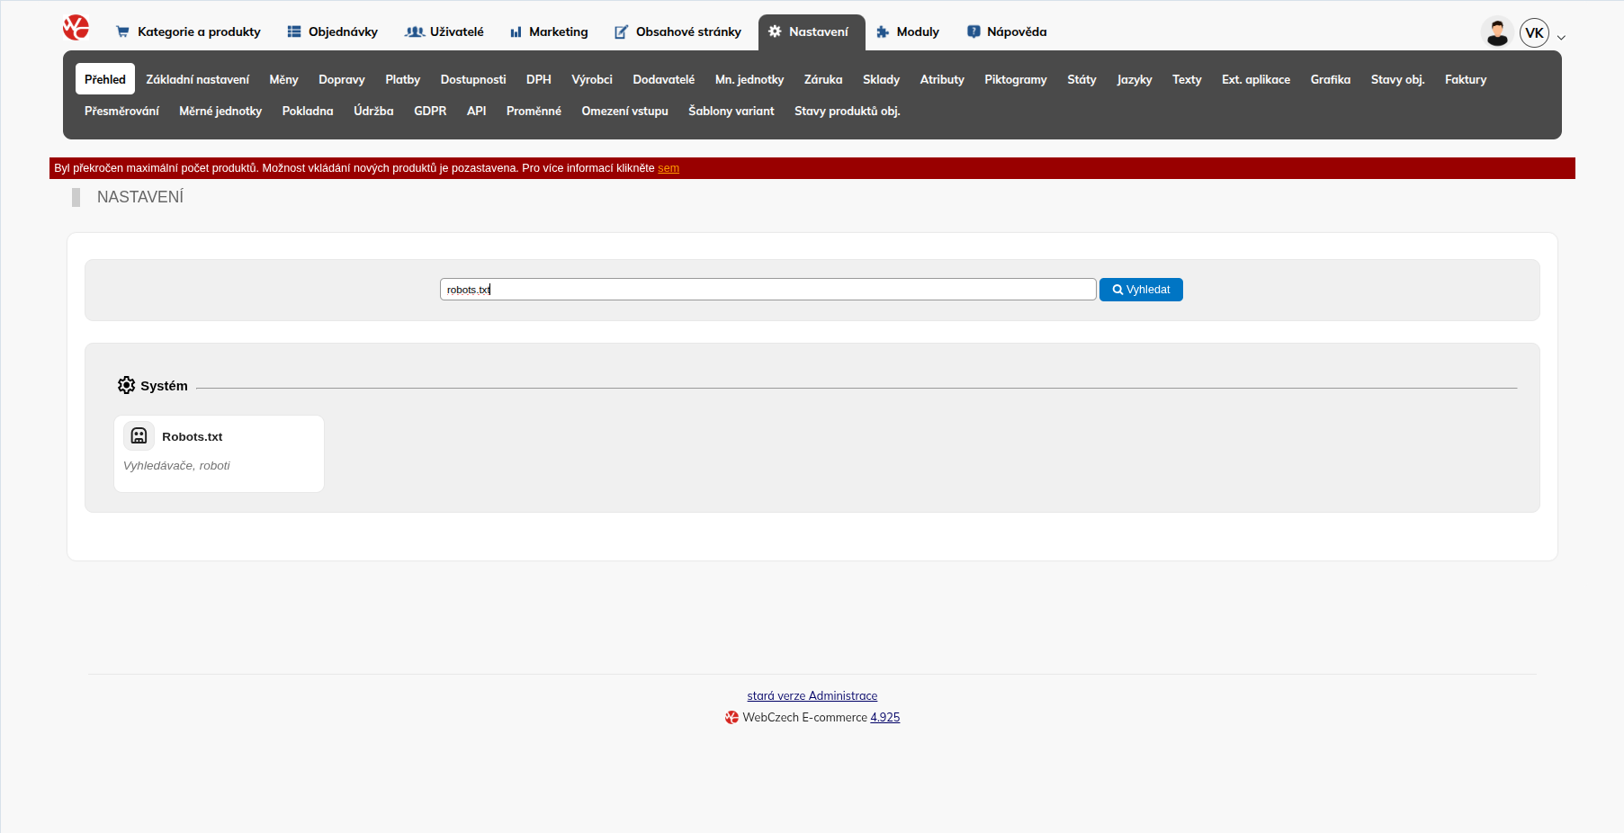
Task: Click the Vyhledat search button
Action: (1141, 289)
